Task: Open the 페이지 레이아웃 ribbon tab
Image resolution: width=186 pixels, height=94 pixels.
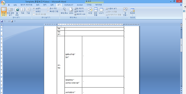Action: [26, 5]
